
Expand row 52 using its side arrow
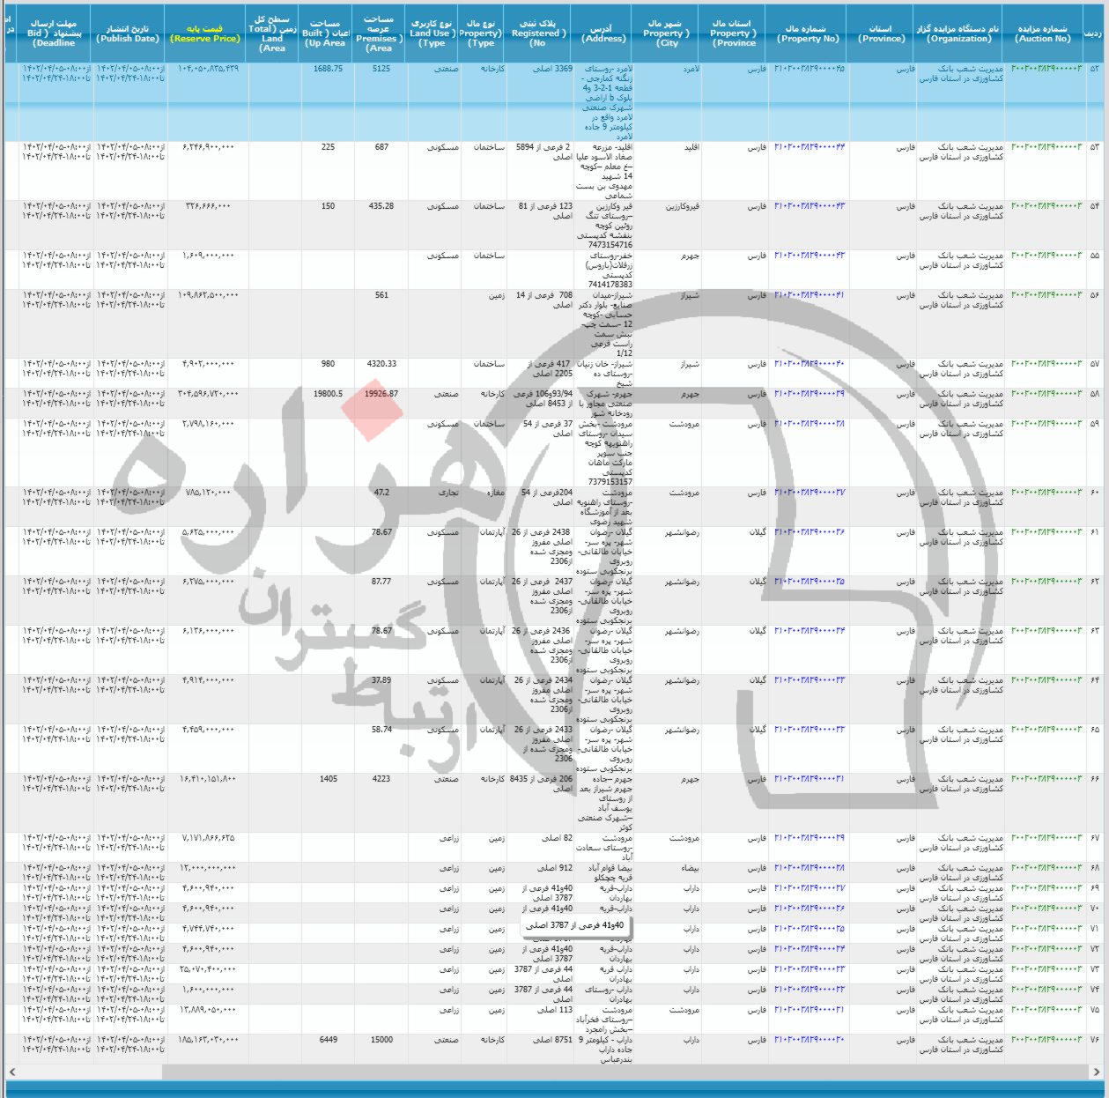[1095, 69]
